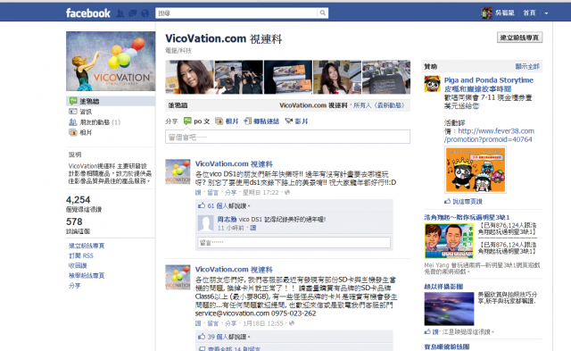Open the account dropdown arrow

click(x=546, y=13)
